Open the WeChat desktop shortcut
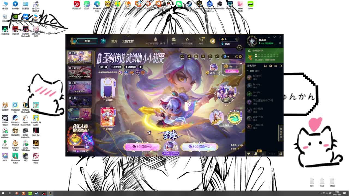 [179, 5]
